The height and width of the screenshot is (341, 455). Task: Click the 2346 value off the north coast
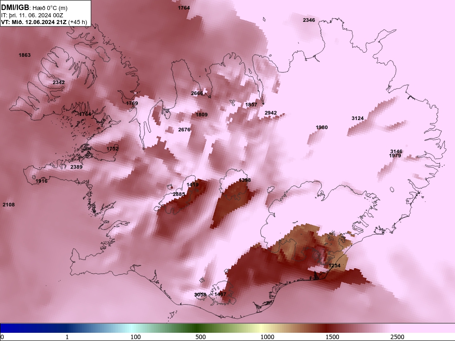pyautogui.click(x=309, y=20)
